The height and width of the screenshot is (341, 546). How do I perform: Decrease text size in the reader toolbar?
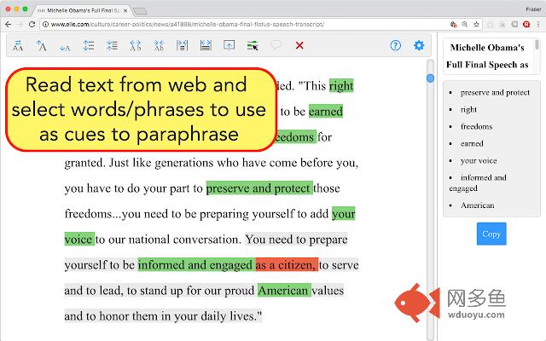(65, 46)
